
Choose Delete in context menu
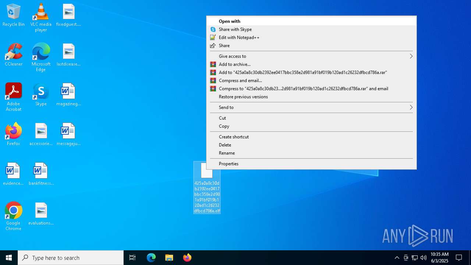pyautogui.click(x=311, y=145)
